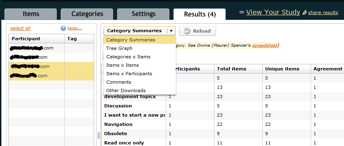Choose Category Summaries in the dropdown list

click(x=140, y=40)
